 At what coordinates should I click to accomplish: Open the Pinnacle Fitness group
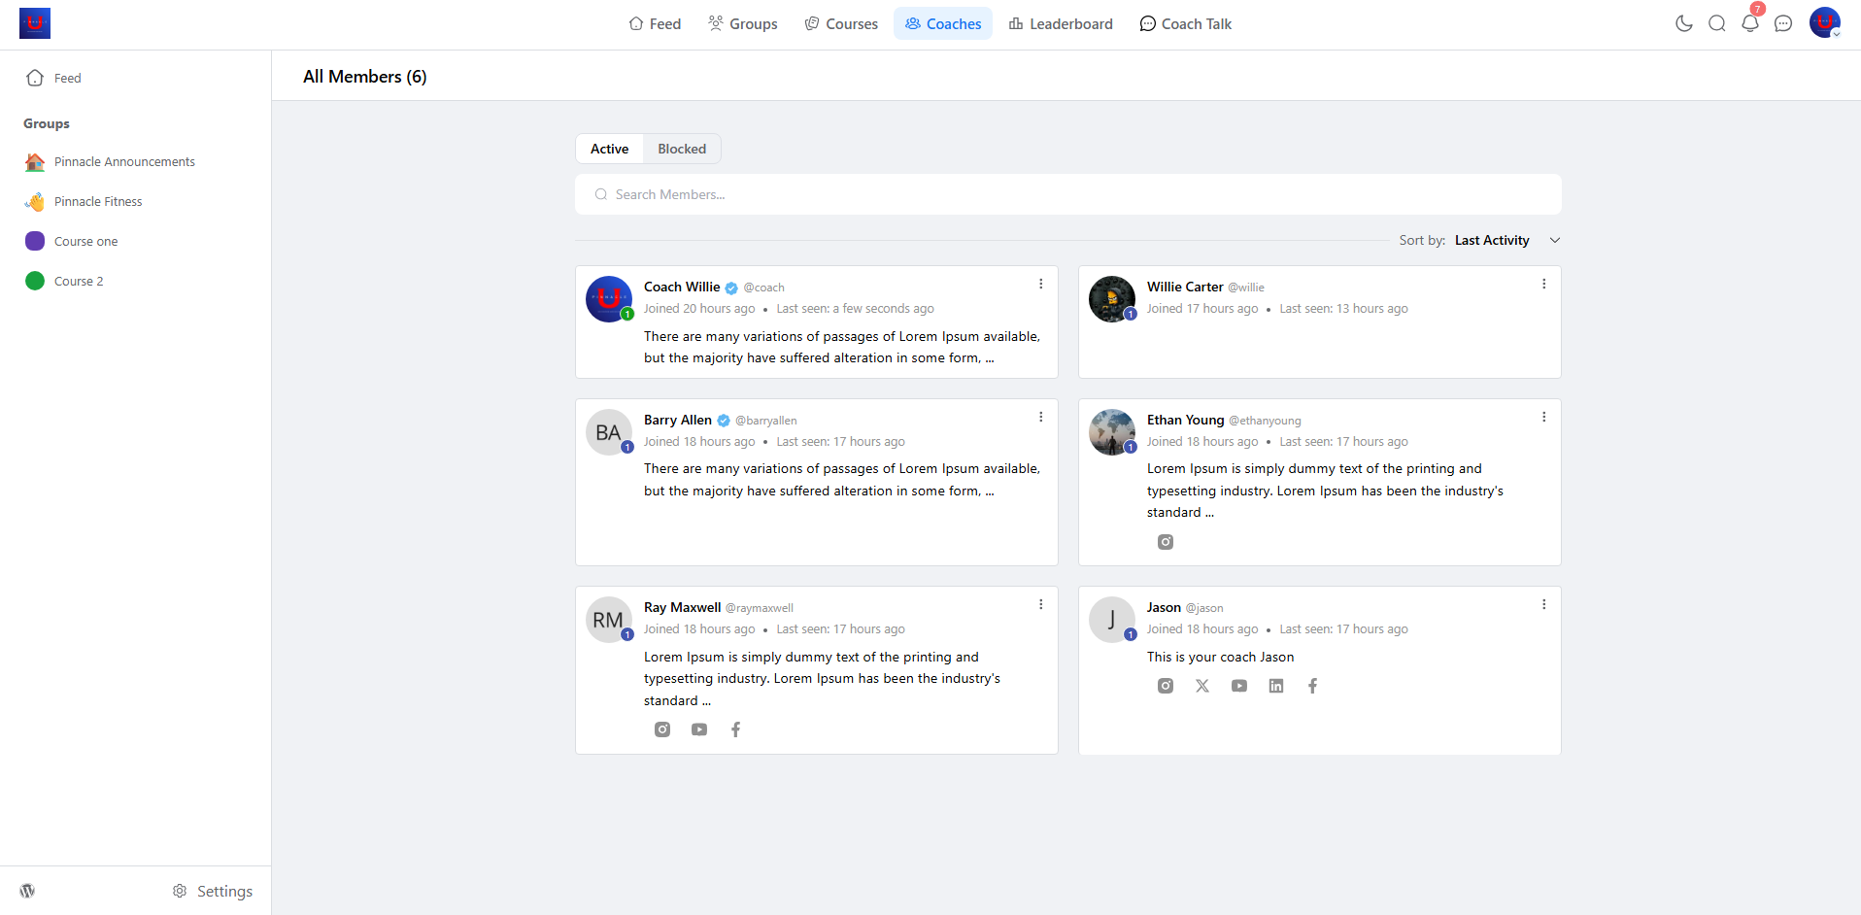click(97, 201)
